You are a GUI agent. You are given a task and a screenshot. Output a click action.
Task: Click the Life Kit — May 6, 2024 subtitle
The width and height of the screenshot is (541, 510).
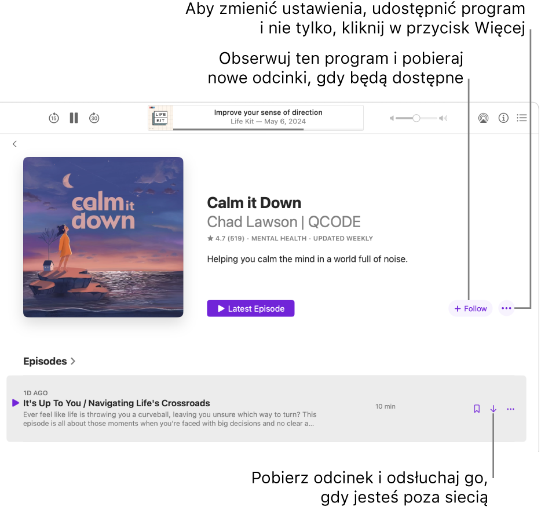coord(268,122)
